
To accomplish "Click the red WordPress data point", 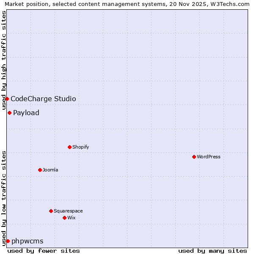I will pos(194,157).
